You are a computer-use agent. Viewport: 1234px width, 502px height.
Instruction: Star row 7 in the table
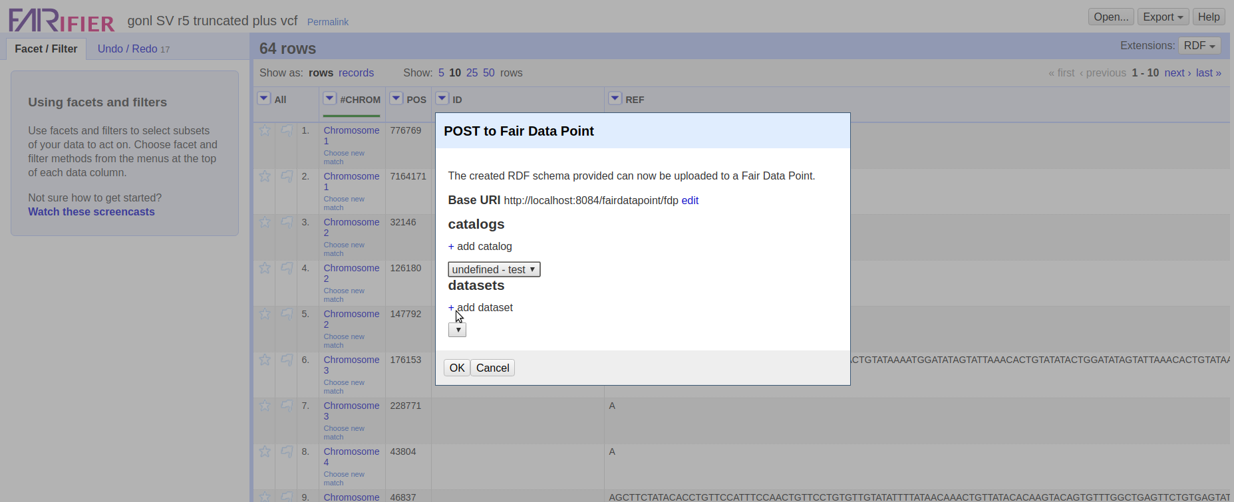point(265,406)
